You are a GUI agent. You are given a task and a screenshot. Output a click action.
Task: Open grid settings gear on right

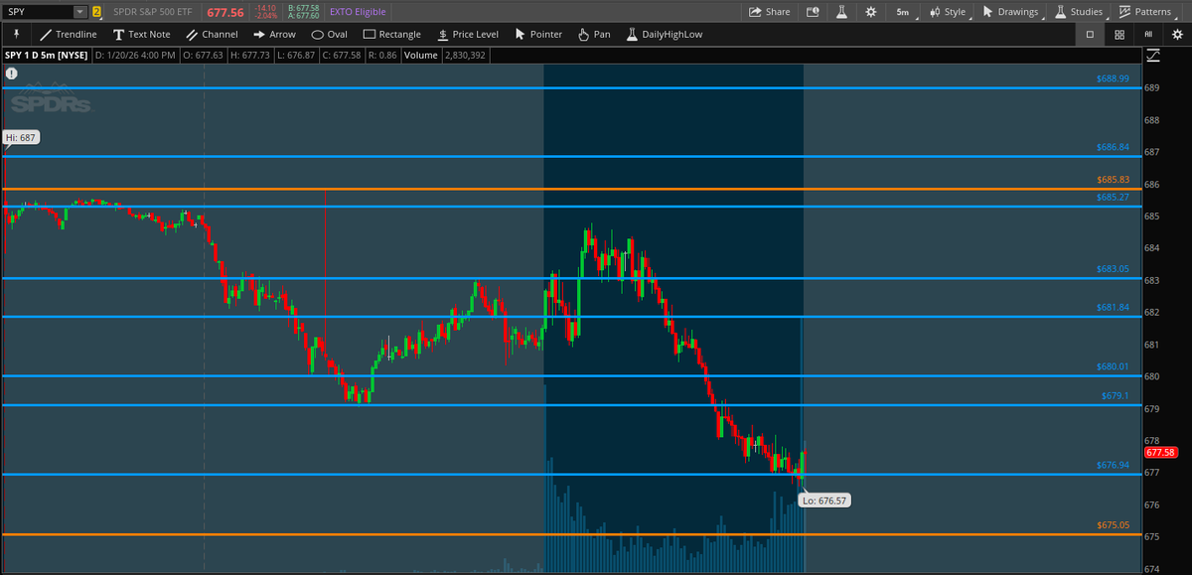click(x=1176, y=34)
